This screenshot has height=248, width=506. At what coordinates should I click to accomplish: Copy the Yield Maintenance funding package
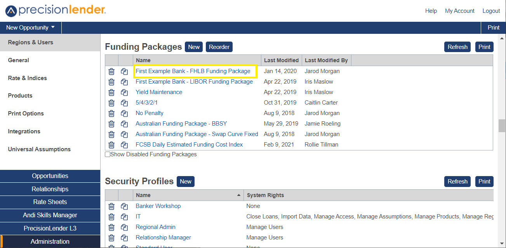tap(124, 92)
